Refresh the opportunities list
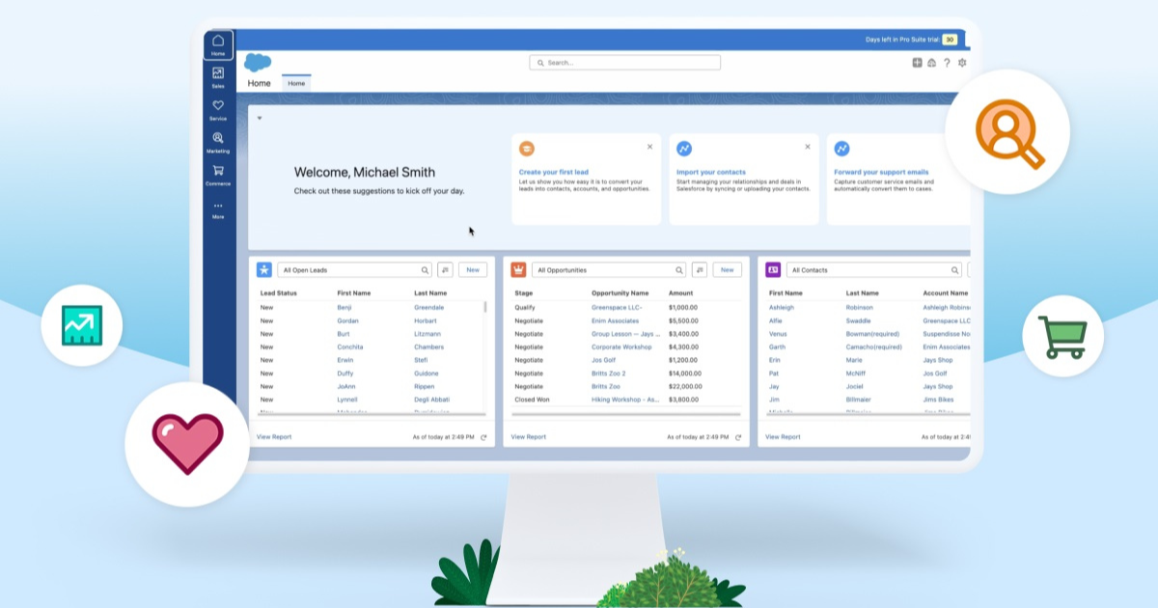 tap(738, 437)
